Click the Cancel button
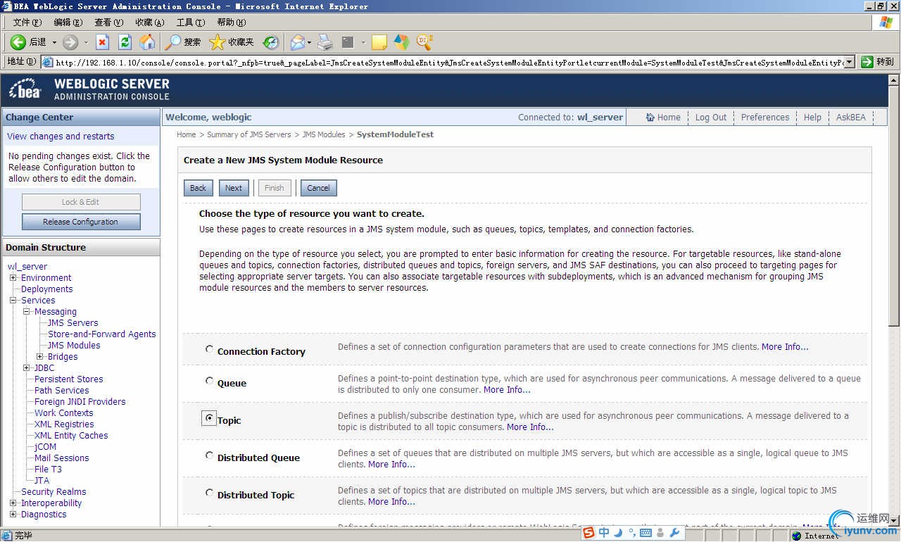The height and width of the screenshot is (542, 901). [318, 188]
